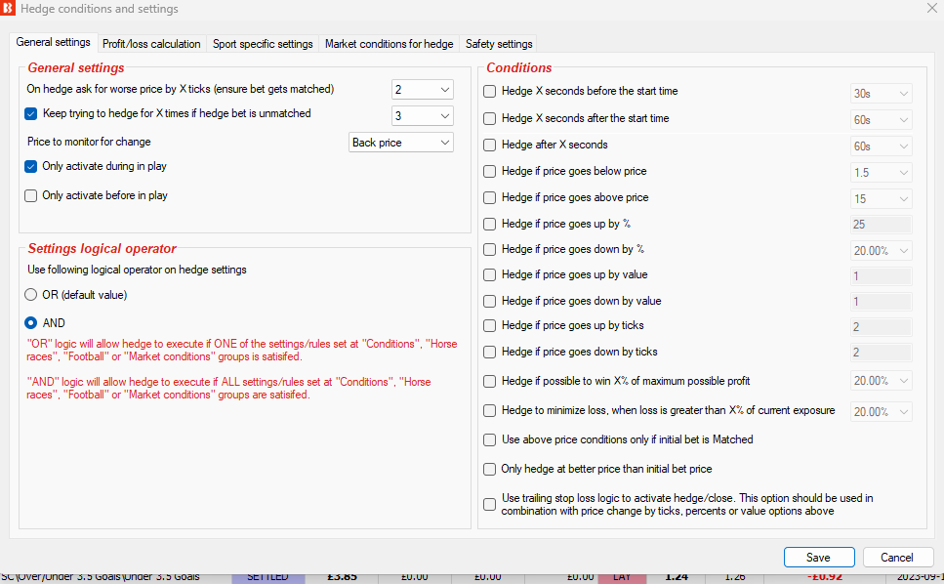Click the 1.26 price in background grid
This screenshot has width=944, height=584.
[734, 577]
